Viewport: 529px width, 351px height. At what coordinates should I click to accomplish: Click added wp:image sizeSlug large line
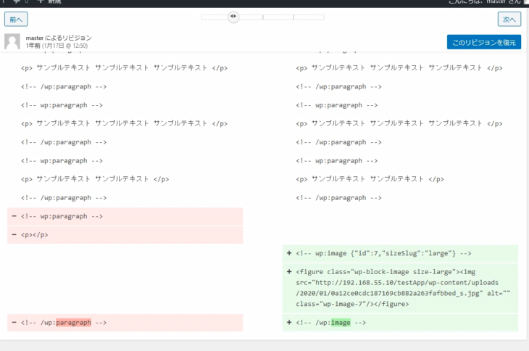coord(400,254)
